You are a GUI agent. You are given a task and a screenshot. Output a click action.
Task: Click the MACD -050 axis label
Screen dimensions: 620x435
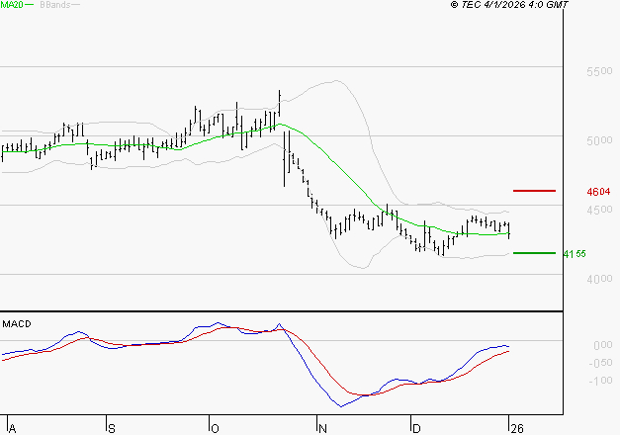click(600, 363)
